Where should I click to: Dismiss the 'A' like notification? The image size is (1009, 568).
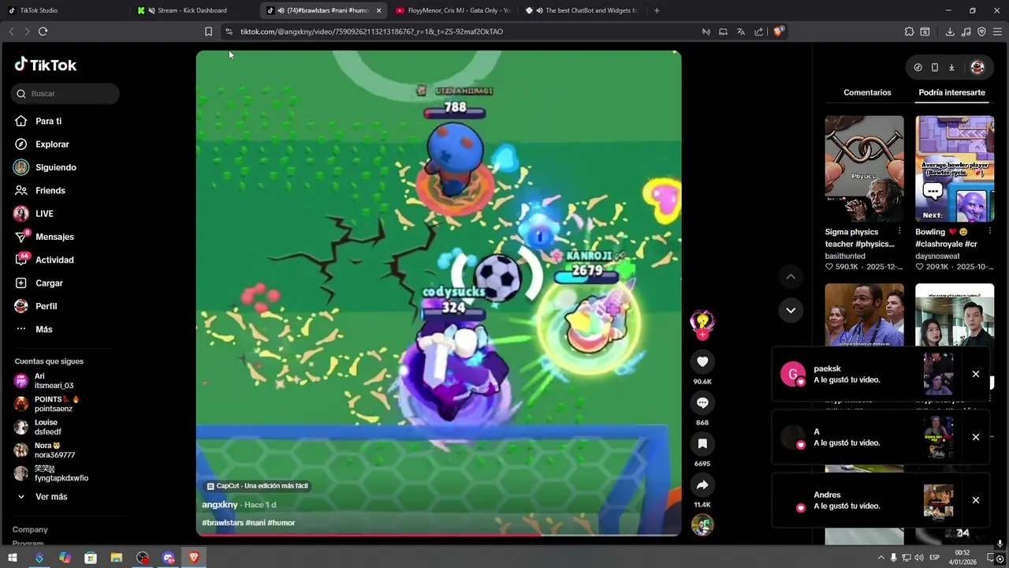pos(976,437)
